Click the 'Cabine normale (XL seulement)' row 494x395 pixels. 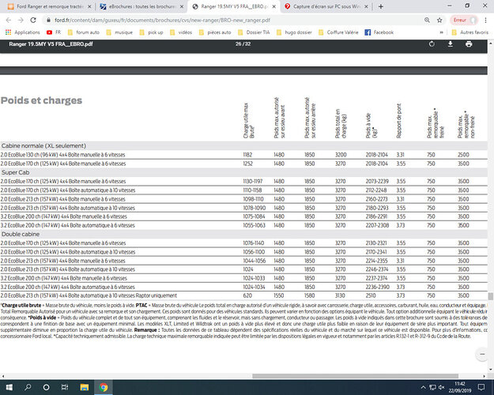(x=243, y=146)
